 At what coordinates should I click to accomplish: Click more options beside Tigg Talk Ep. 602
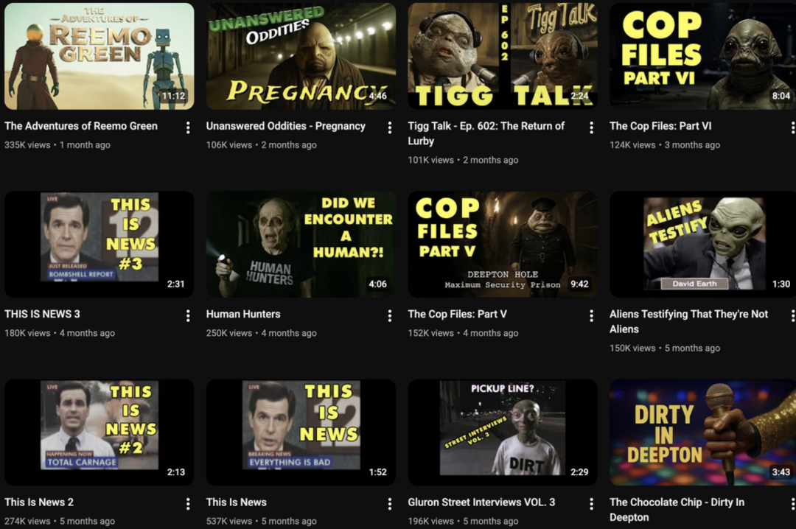[591, 127]
